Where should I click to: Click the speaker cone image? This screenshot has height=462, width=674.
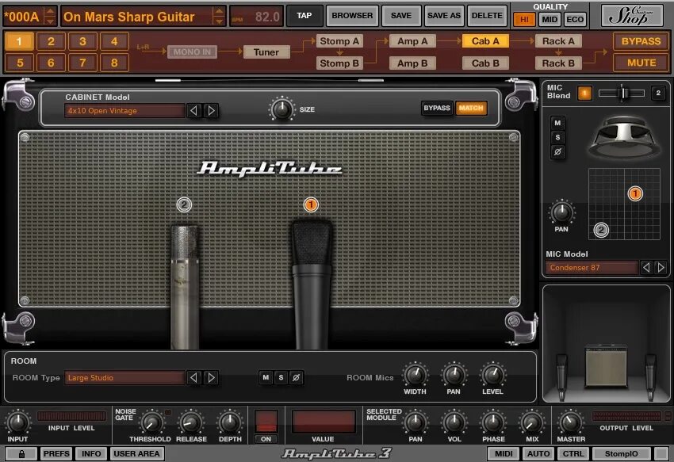[624, 138]
